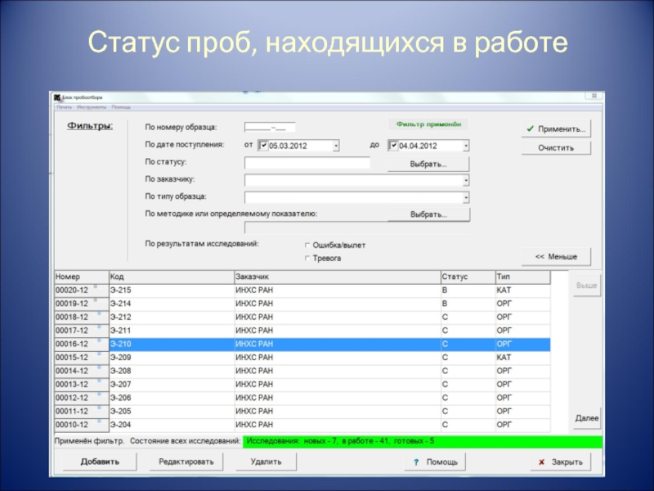Click КАТ type cell in row Э-215

pyautogui.click(x=522, y=291)
